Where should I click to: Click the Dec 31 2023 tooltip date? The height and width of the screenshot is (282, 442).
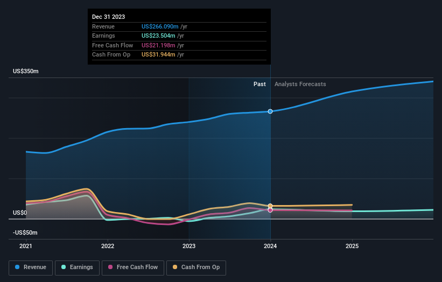(x=109, y=17)
